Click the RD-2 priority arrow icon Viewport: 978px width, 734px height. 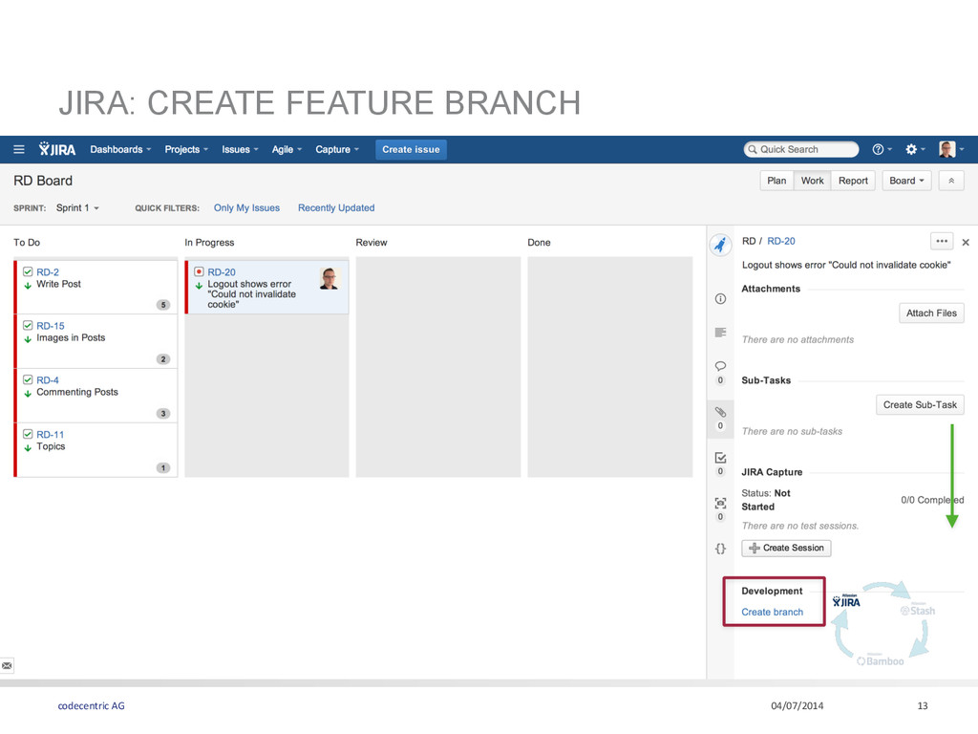coord(28,286)
